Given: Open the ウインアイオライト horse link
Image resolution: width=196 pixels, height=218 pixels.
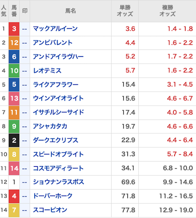Looking at the screenshot, I should click(58, 98).
